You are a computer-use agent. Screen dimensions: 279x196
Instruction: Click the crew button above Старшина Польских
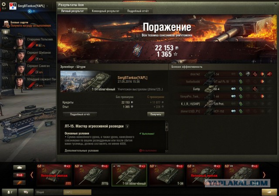pyautogui.click(x=6, y=32)
